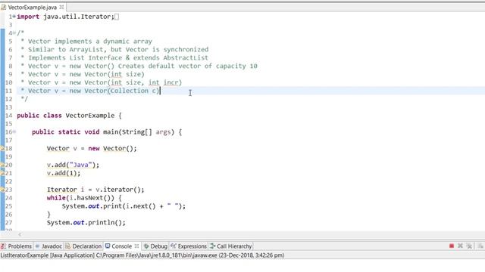
Task: Click the Remove Launch gray X icon
Action: (460, 246)
